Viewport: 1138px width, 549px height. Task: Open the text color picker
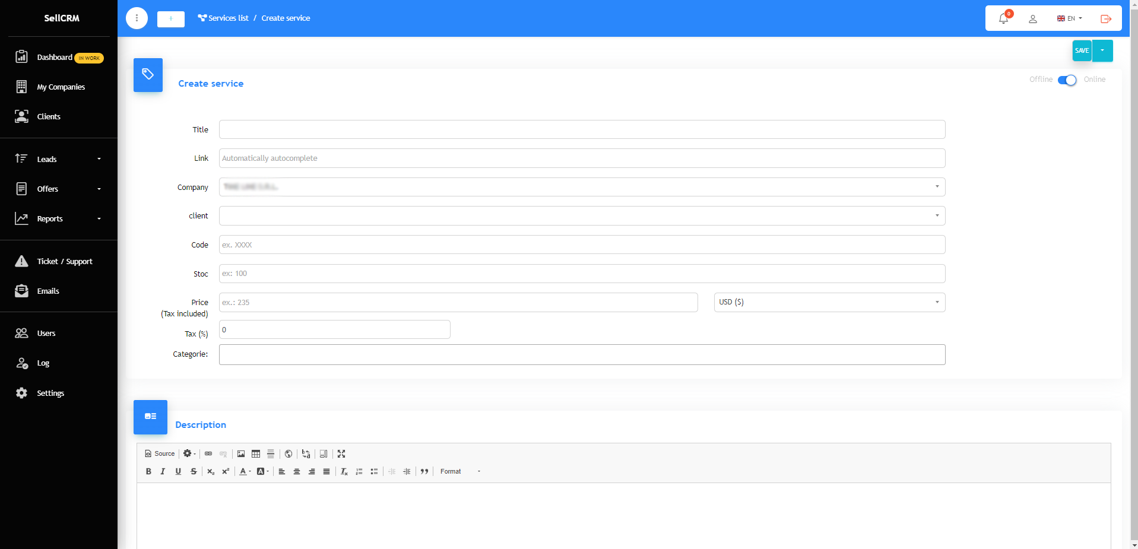[245, 471]
